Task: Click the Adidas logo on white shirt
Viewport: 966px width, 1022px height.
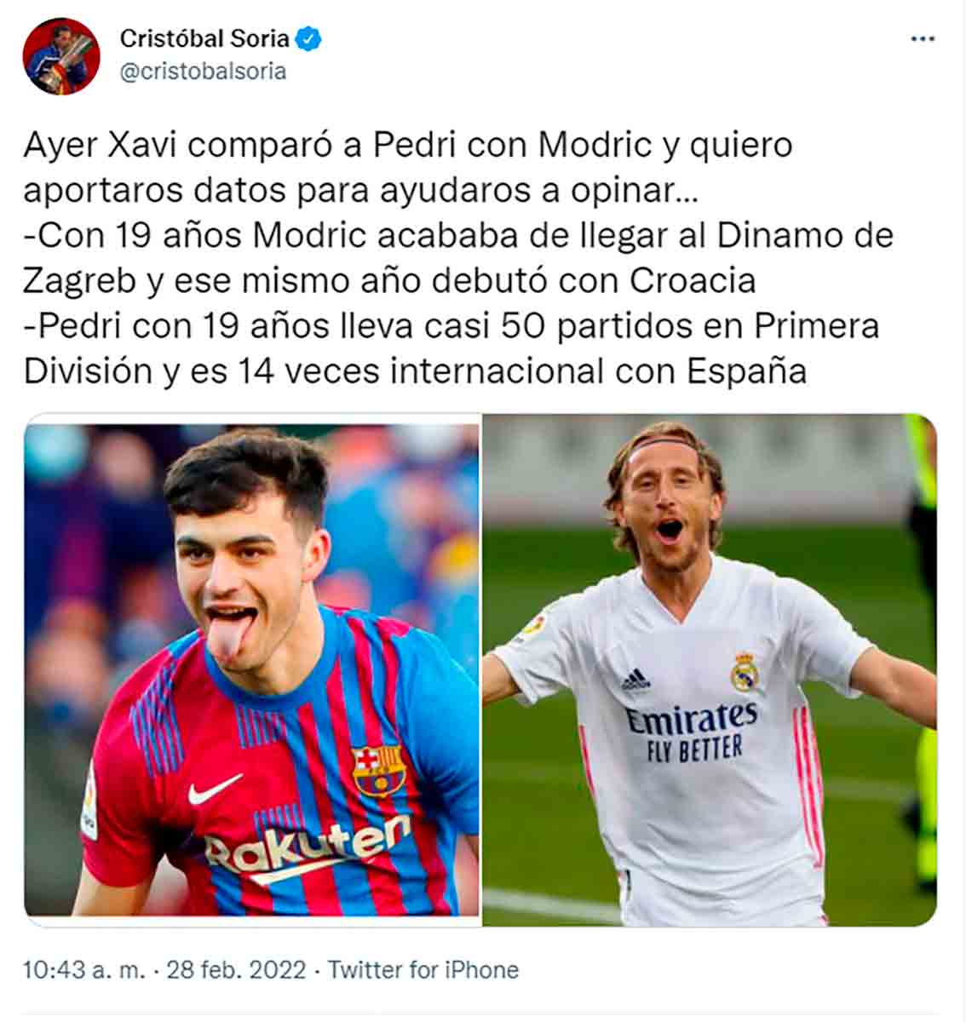Action: [x=635, y=679]
